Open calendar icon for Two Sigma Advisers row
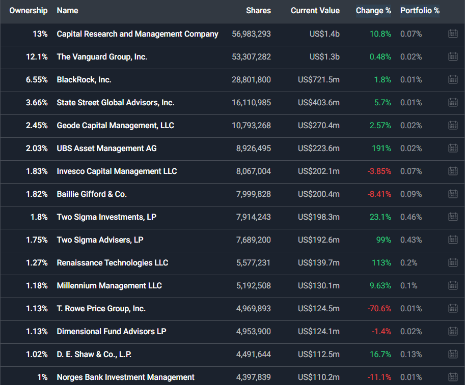Image resolution: width=465 pixels, height=385 pixels. [453, 240]
